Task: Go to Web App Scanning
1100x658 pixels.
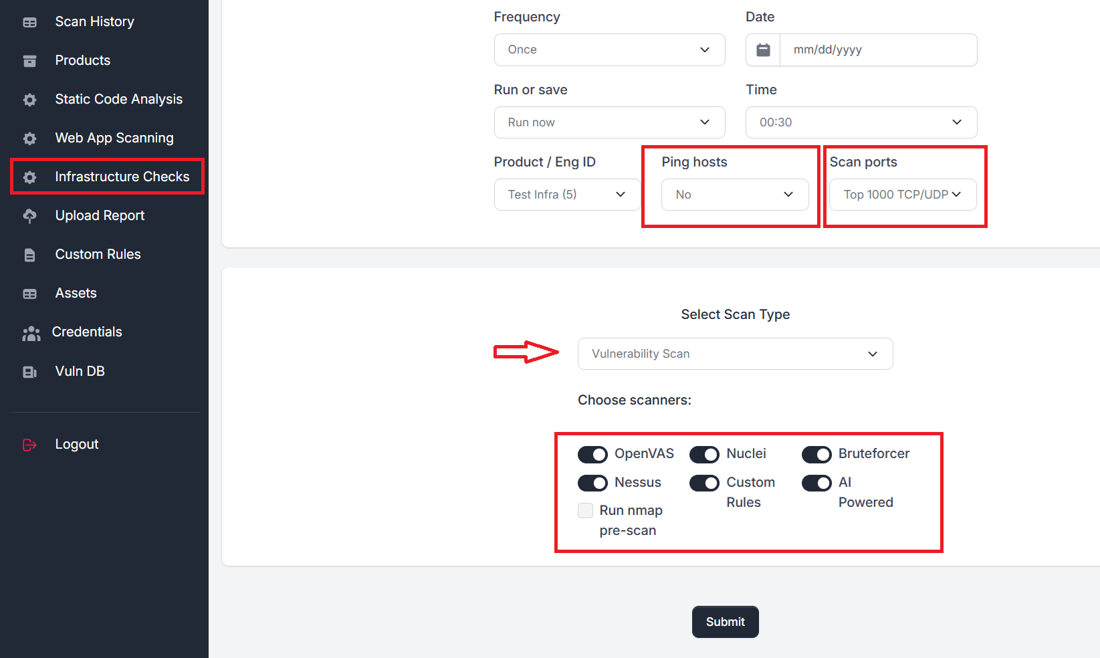Action: pyautogui.click(x=114, y=138)
